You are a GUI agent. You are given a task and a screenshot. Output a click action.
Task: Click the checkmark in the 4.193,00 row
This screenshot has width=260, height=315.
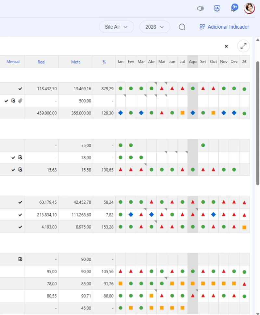[x=20, y=227]
